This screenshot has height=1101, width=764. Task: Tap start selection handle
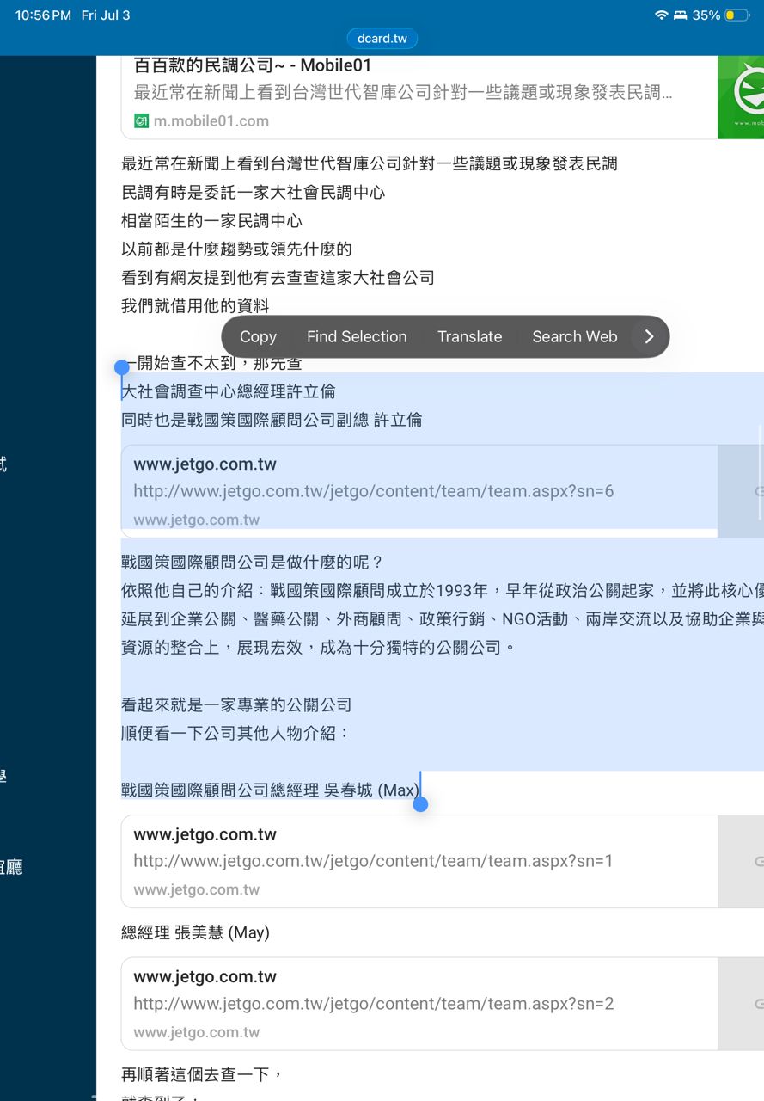point(121,368)
